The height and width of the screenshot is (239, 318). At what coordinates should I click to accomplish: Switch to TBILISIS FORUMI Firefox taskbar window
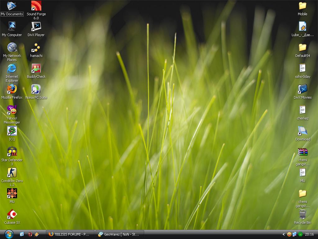[70, 234]
